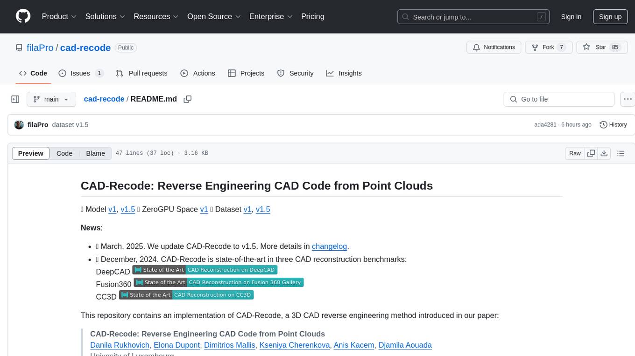
Task: Click the Sign up button
Action: [x=610, y=17]
